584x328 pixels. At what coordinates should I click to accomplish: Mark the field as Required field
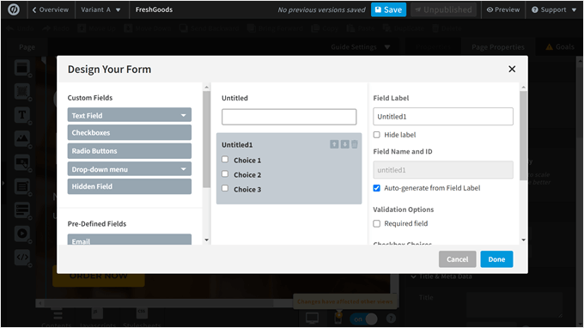376,223
